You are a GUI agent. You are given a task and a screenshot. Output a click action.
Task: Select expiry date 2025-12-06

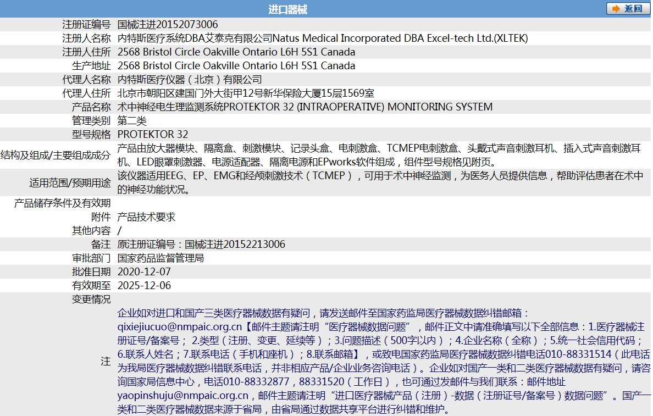[x=144, y=285]
